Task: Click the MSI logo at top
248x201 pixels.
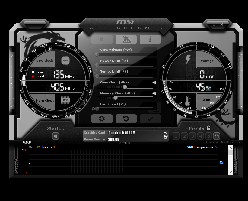Action: 126,22
